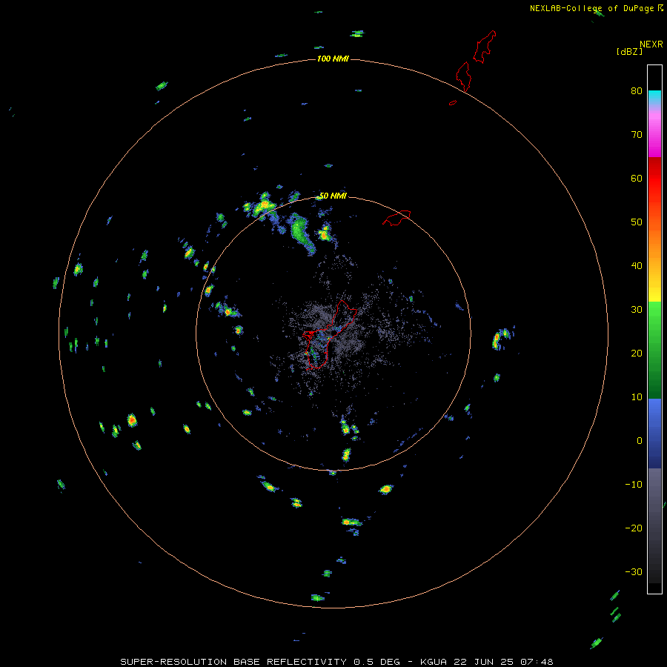Viewport: 667px width, 667px height.
Task: Click the 30 value on the color scale
Action: click(637, 310)
